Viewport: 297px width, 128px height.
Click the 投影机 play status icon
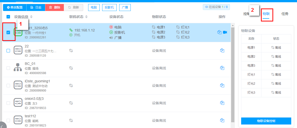click(111, 32)
